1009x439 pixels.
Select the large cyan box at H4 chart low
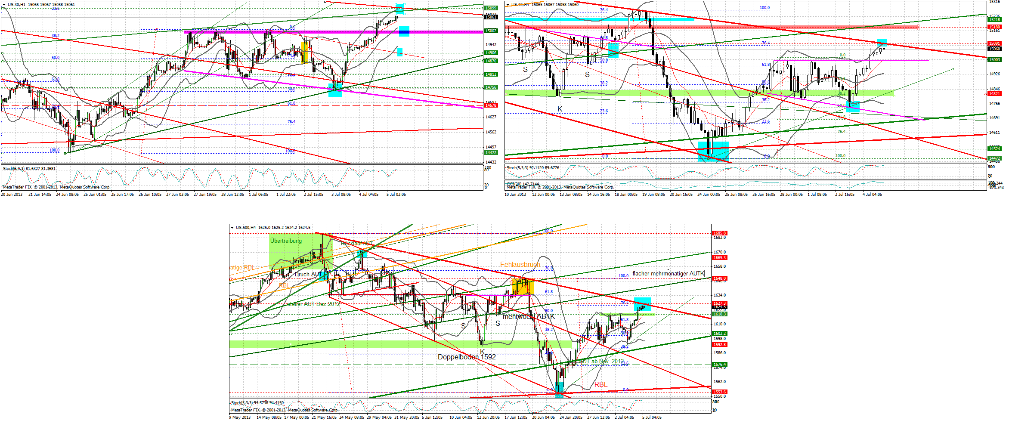[x=713, y=151]
